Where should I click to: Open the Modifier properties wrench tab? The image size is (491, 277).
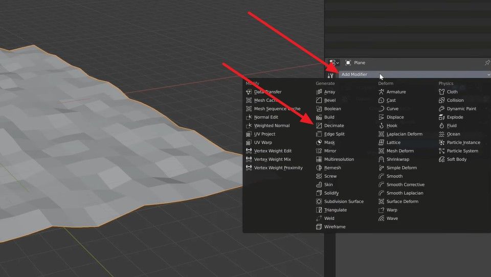[330, 75]
